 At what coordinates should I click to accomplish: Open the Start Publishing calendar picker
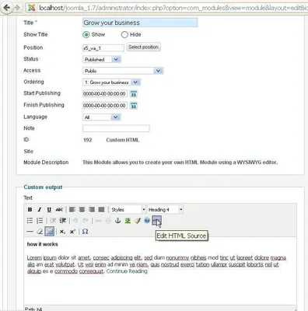(134, 94)
